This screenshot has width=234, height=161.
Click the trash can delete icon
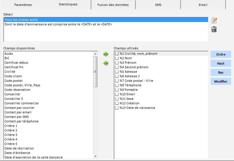click(214, 29)
